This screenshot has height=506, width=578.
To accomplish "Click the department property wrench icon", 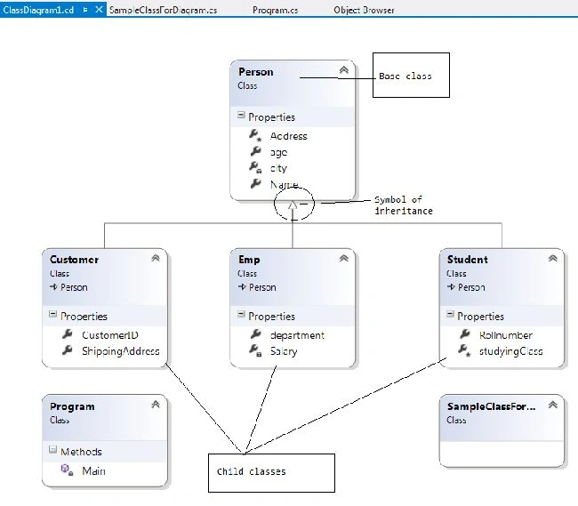I will pyautogui.click(x=255, y=333).
